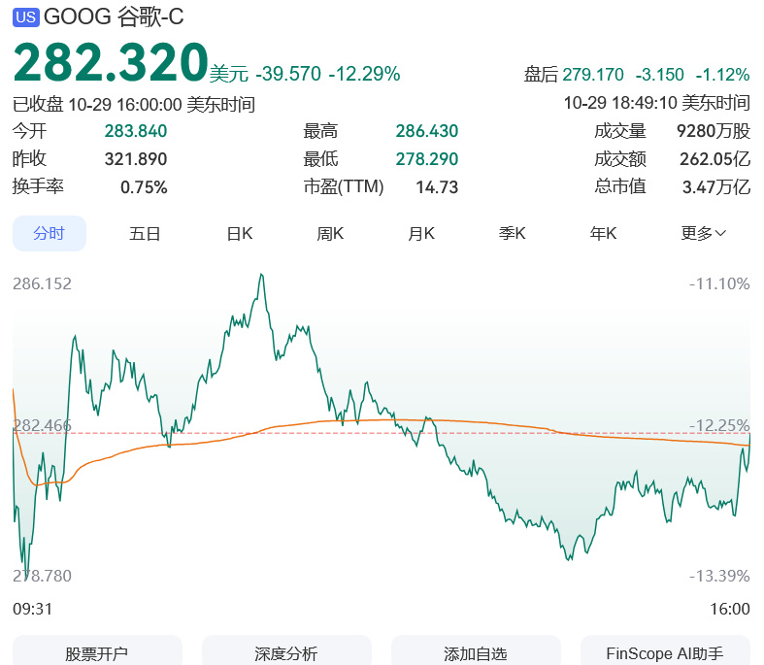
Task: Click the chart axis label 278.780
Action: click(x=42, y=577)
